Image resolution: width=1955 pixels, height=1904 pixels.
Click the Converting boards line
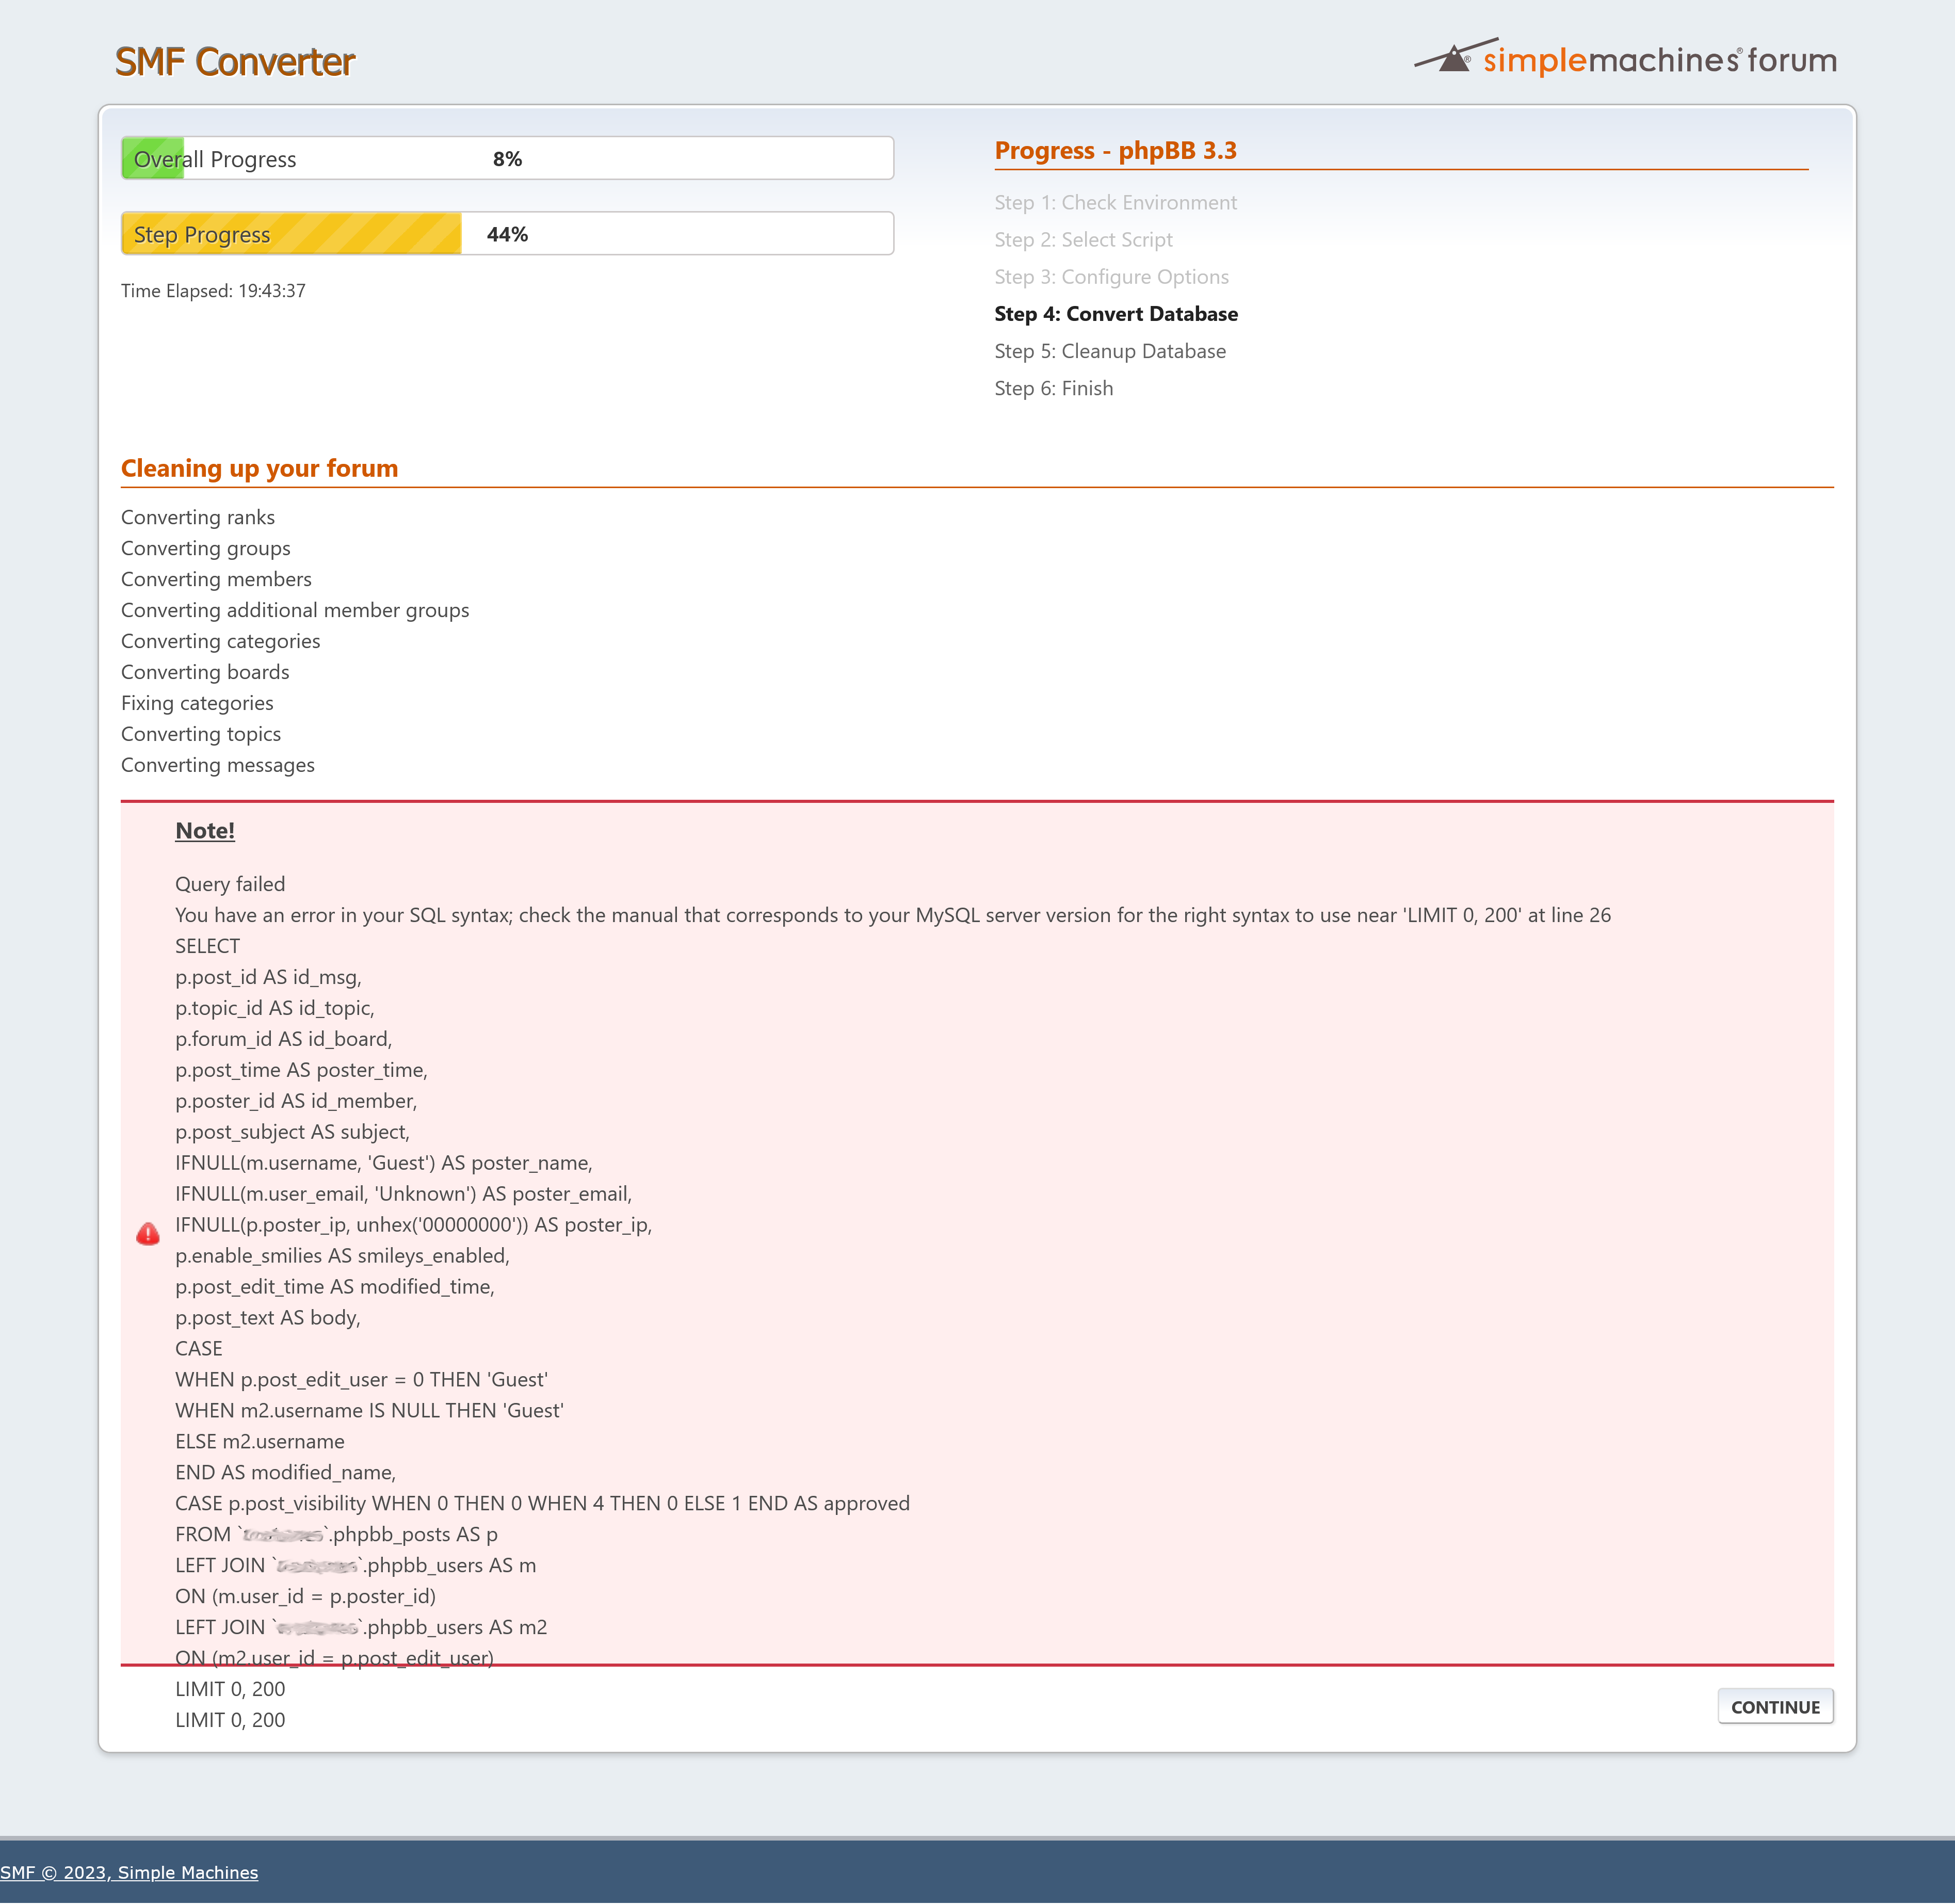point(205,672)
